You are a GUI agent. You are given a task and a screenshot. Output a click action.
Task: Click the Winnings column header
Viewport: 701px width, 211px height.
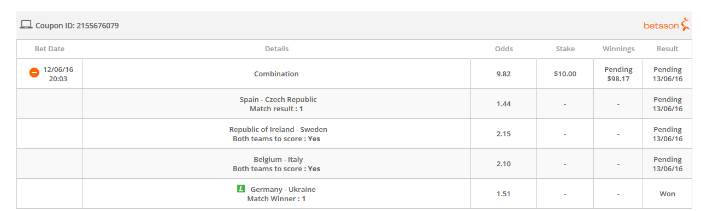point(618,49)
